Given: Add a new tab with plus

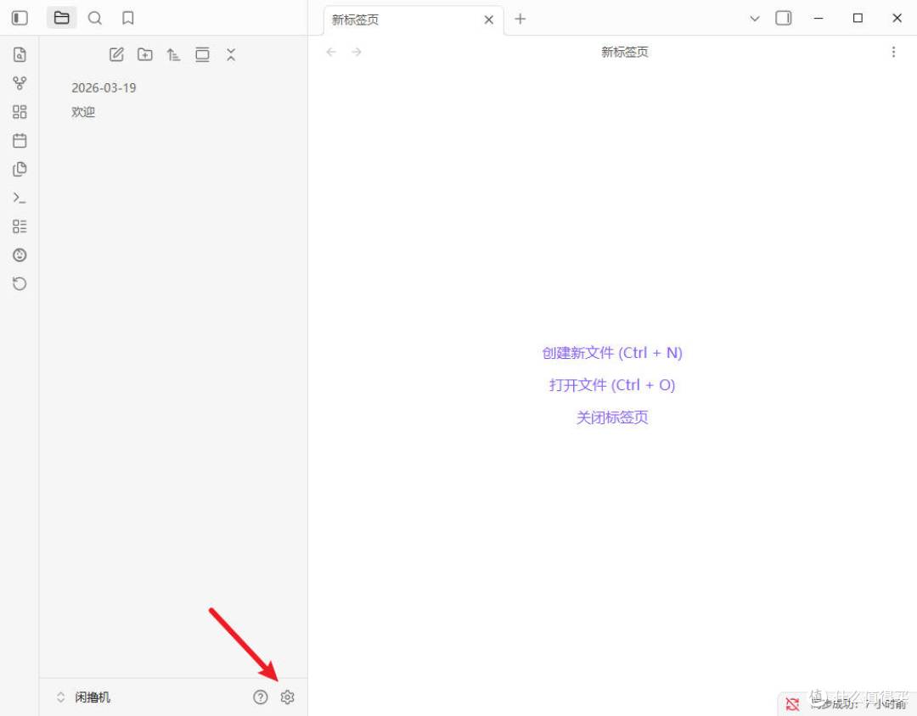Looking at the screenshot, I should pyautogui.click(x=520, y=20).
